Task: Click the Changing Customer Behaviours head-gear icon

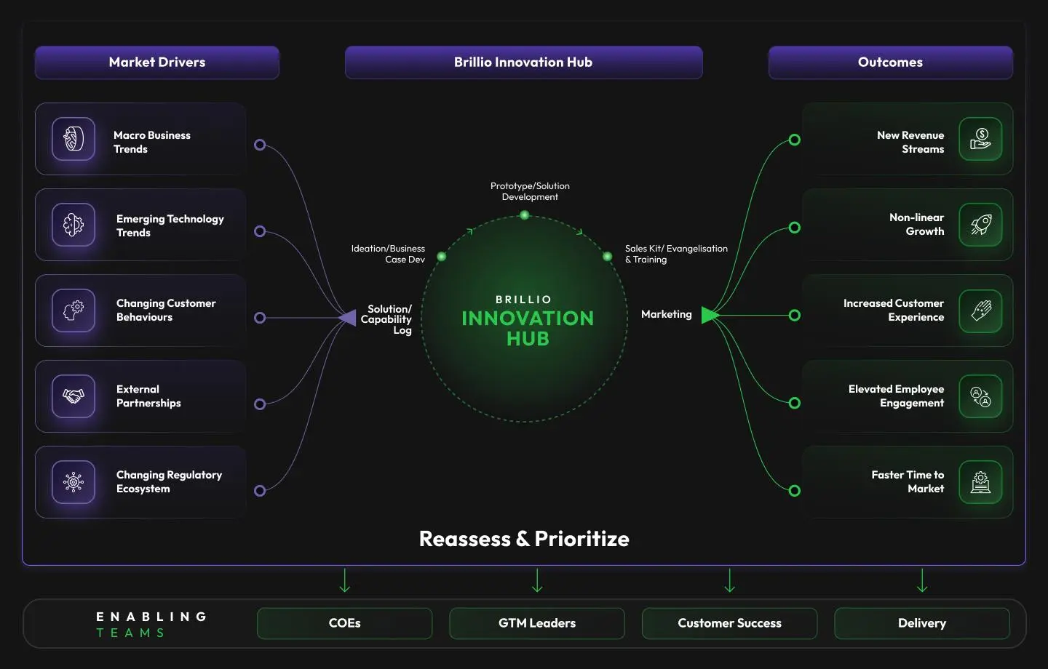Action: (74, 311)
